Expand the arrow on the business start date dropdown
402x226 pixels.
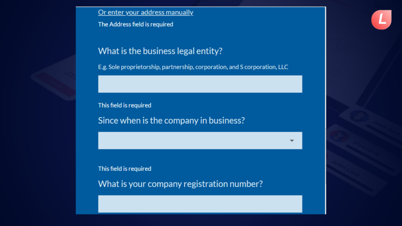coord(292,141)
